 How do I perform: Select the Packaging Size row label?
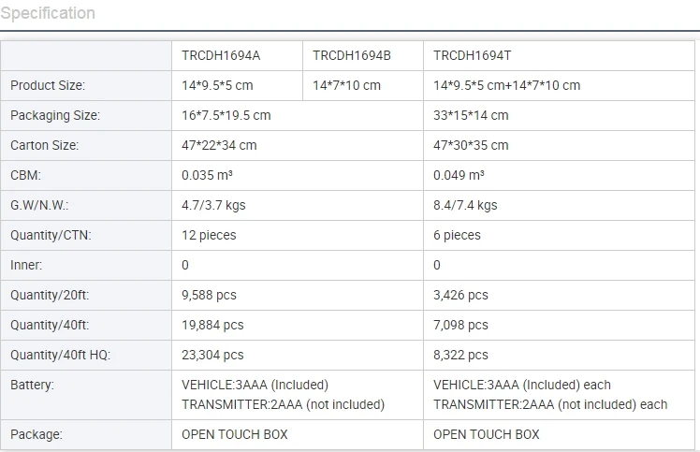coord(55,115)
